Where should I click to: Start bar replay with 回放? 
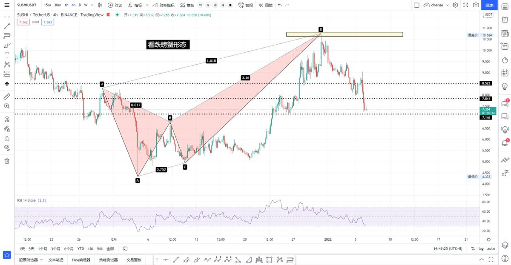(x=265, y=5)
